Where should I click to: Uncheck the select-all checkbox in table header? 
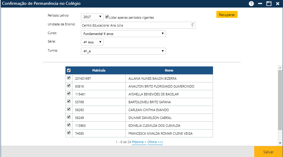(69, 70)
